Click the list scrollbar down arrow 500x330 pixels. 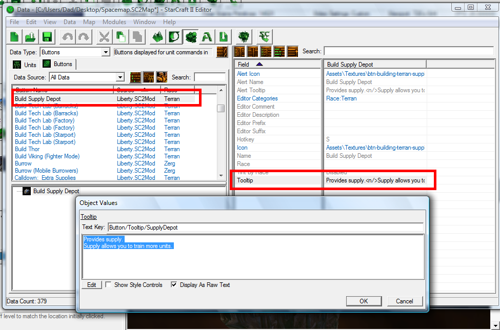tap(221, 176)
